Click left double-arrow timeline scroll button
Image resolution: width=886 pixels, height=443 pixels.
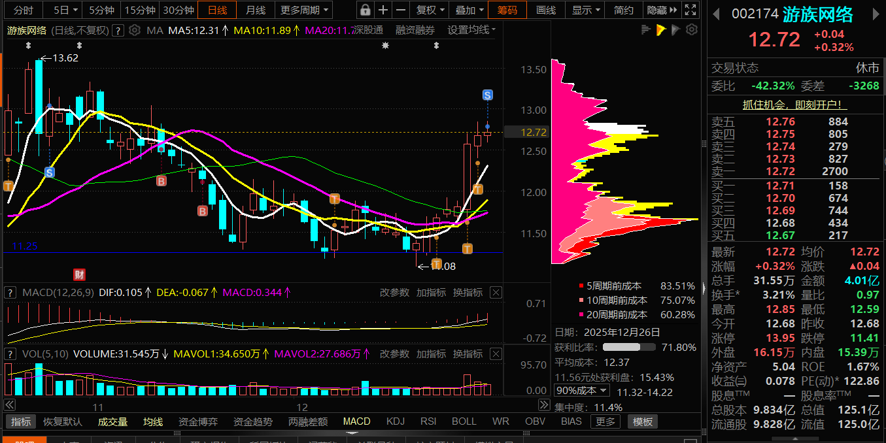tap(9, 405)
